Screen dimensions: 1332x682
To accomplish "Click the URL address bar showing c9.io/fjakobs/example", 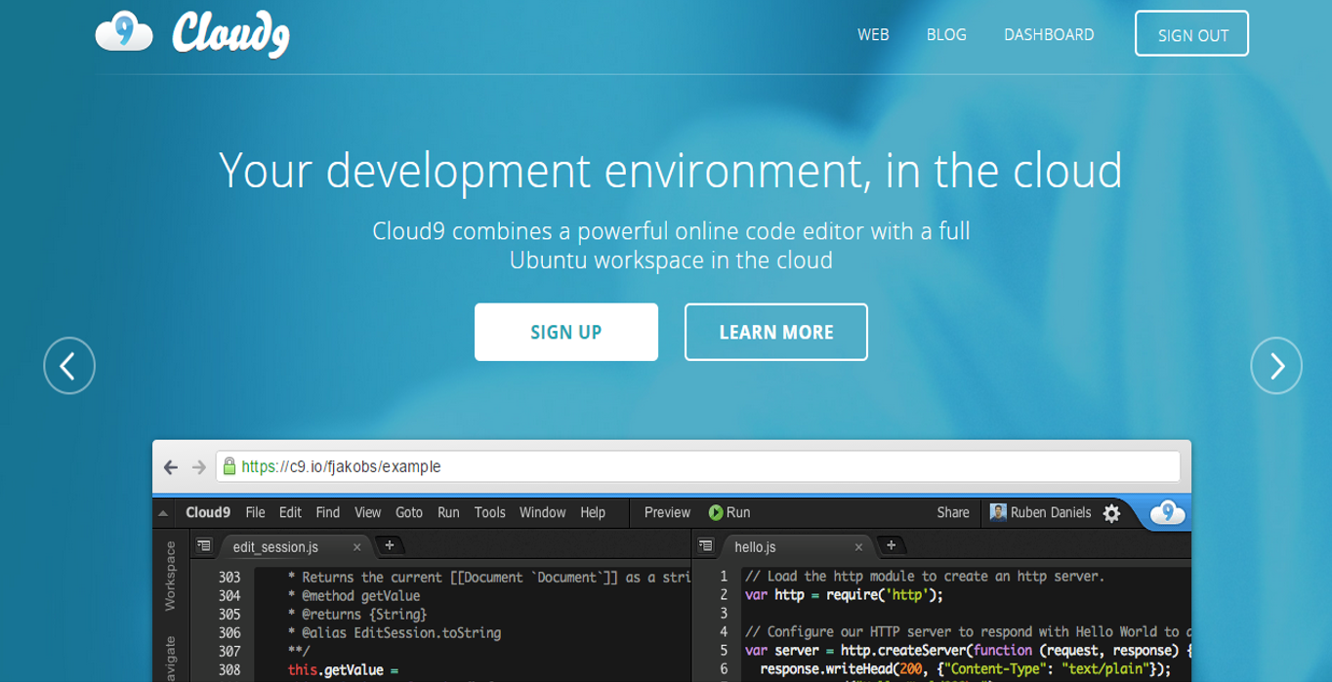I will [697, 466].
